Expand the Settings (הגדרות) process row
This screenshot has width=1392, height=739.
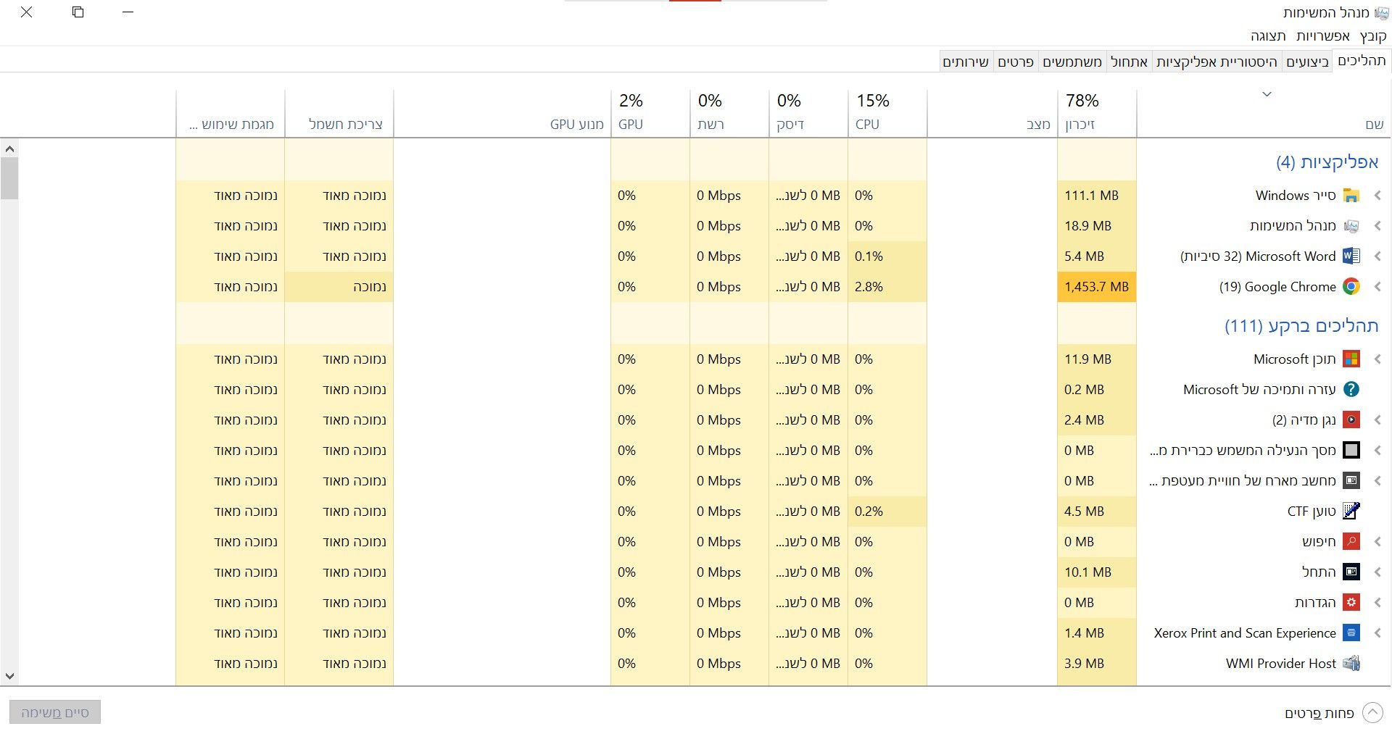[1377, 603]
